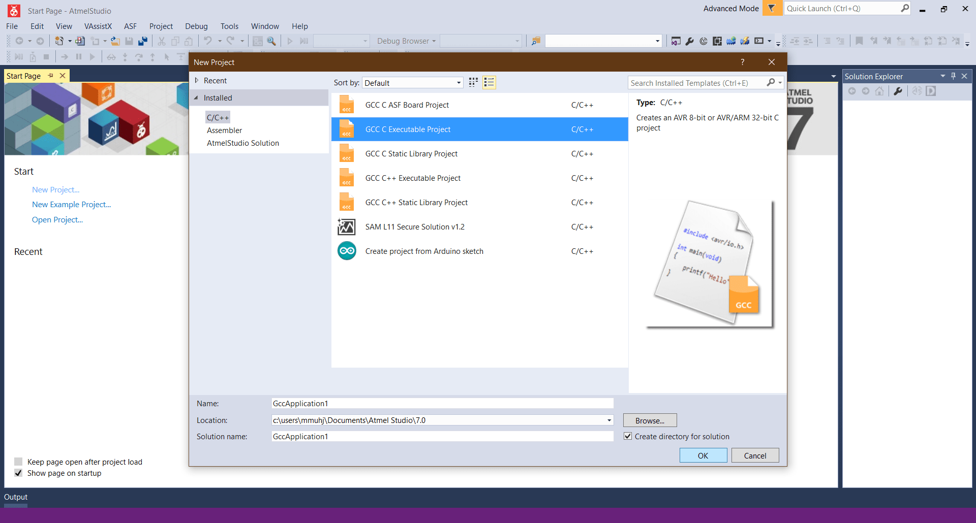The image size is (976, 523).
Task: Open the ASF menu
Action: (130, 26)
